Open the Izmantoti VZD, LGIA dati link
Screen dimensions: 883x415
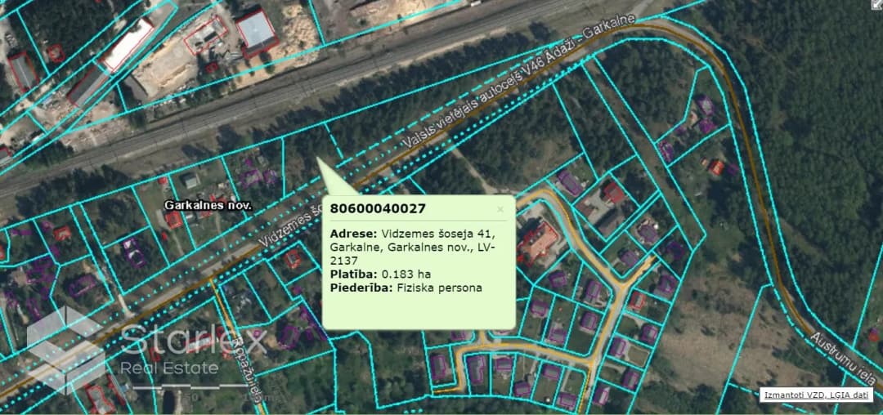817,395
